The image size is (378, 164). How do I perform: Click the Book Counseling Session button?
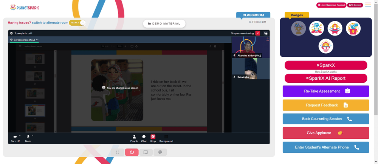pos(326,119)
